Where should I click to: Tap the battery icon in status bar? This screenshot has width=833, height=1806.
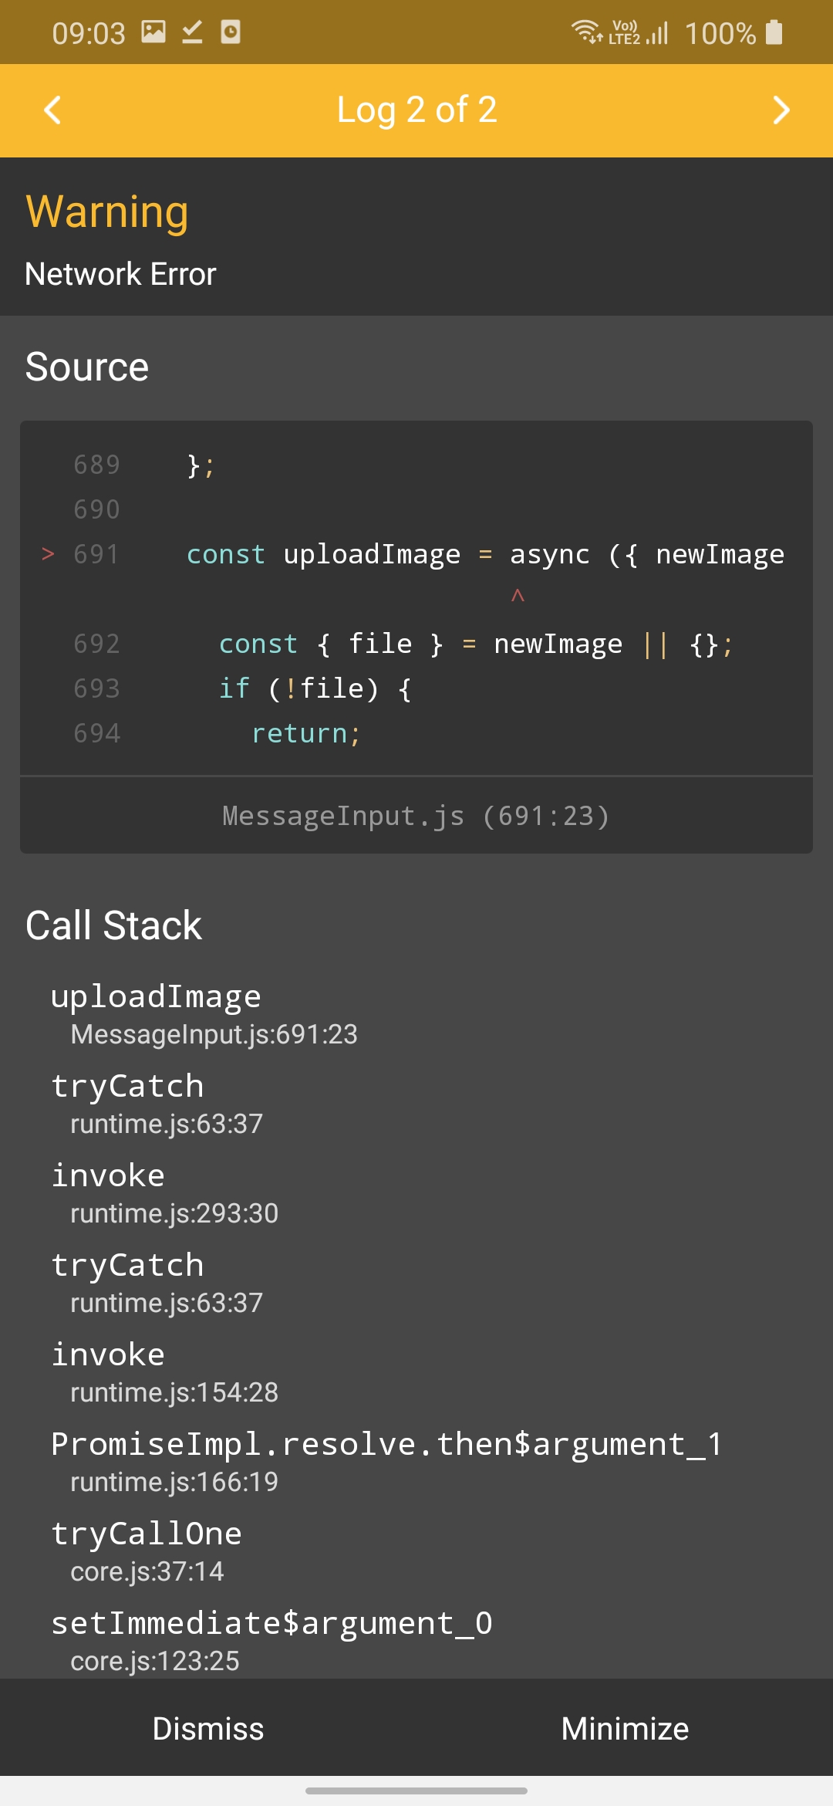774,32
